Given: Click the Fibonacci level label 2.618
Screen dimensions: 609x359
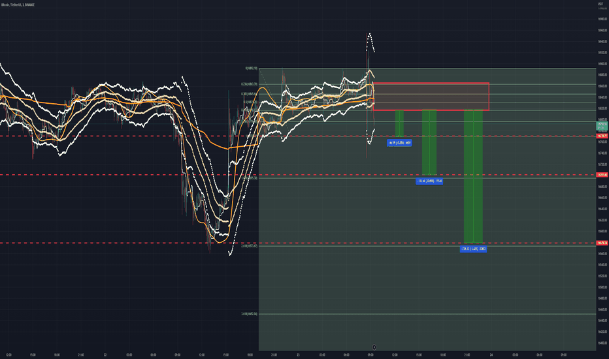Looking at the screenshot, I should [x=249, y=245].
